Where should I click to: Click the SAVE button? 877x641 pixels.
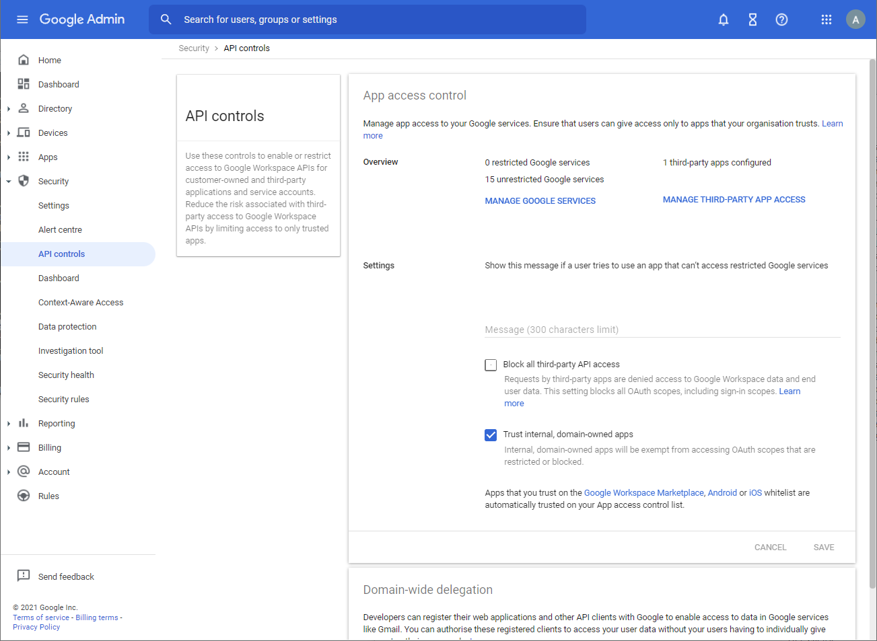click(x=823, y=547)
